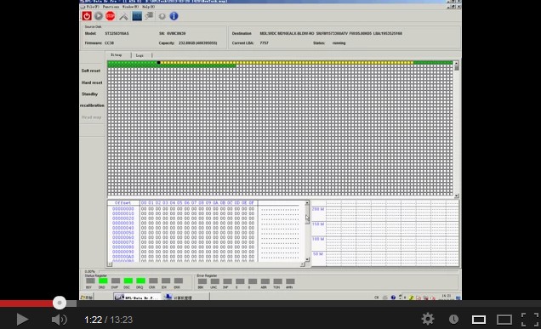Click the 150 M label on speed graph
541x329 pixels.
click(x=318, y=224)
